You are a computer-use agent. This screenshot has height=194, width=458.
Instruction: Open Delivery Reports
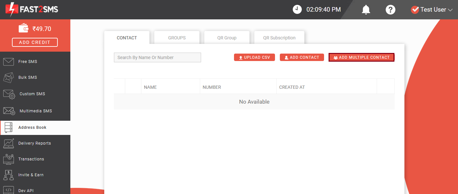click(x=35, y=143)
